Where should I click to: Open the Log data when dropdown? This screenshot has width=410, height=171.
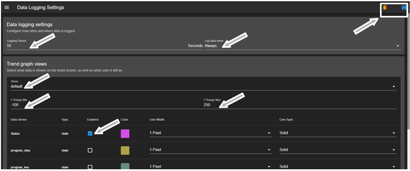[x=303, y=46]
